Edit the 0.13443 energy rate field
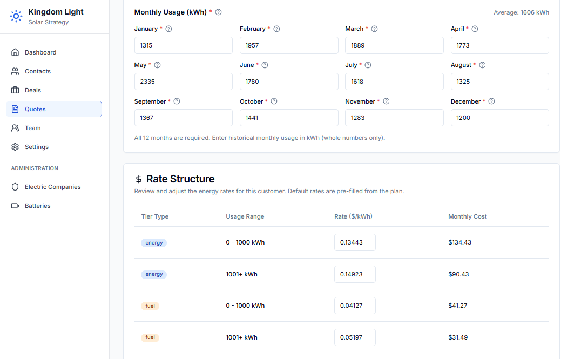Viewport: 561px width, 359px height. point(355,242)
